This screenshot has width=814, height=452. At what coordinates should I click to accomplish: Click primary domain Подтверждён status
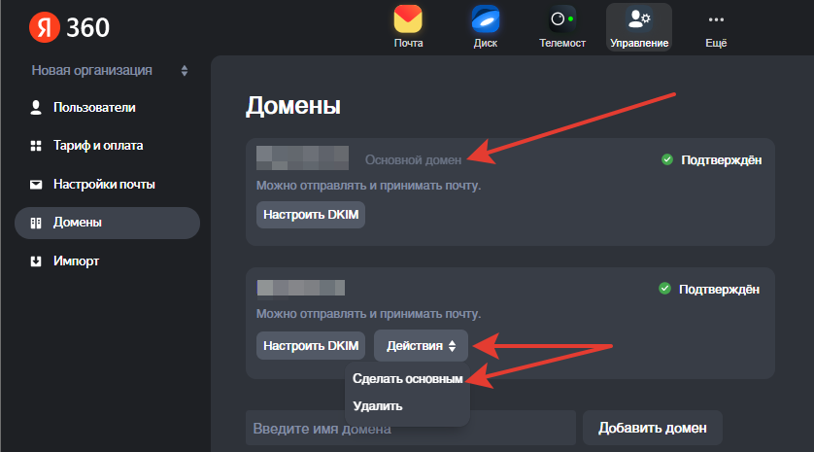(x=721, y=160)
